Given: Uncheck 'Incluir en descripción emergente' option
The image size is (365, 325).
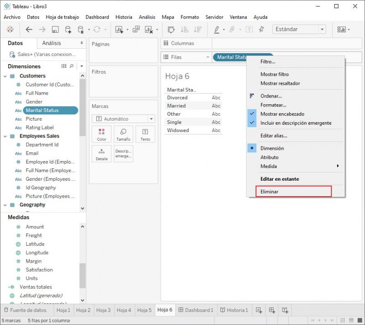Looking at the screenshot, I should click(x=296, y=123).
